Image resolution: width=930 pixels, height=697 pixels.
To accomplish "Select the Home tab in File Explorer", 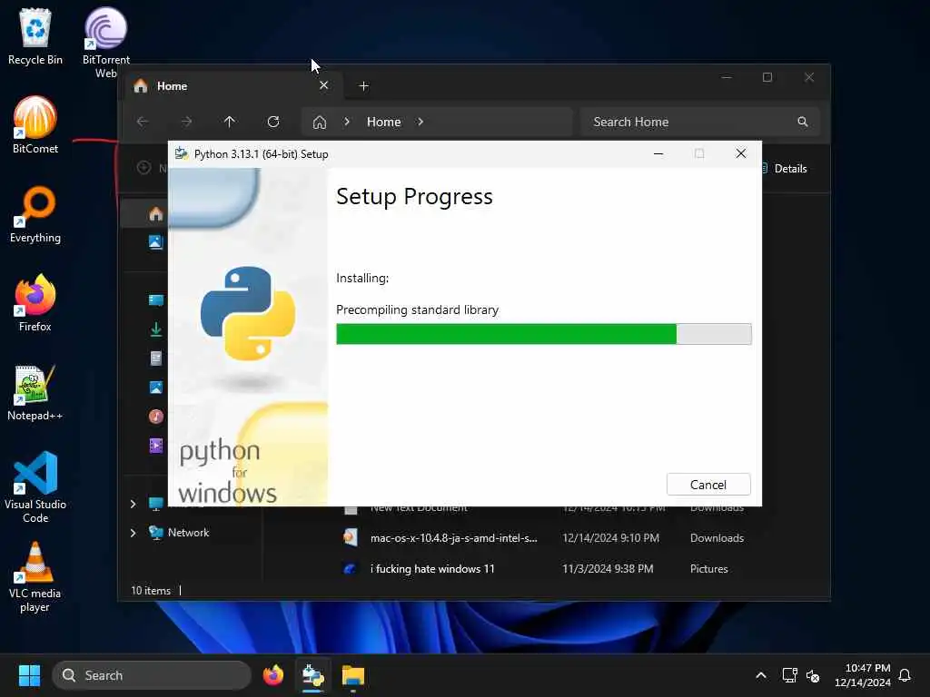I will (232, 86).
